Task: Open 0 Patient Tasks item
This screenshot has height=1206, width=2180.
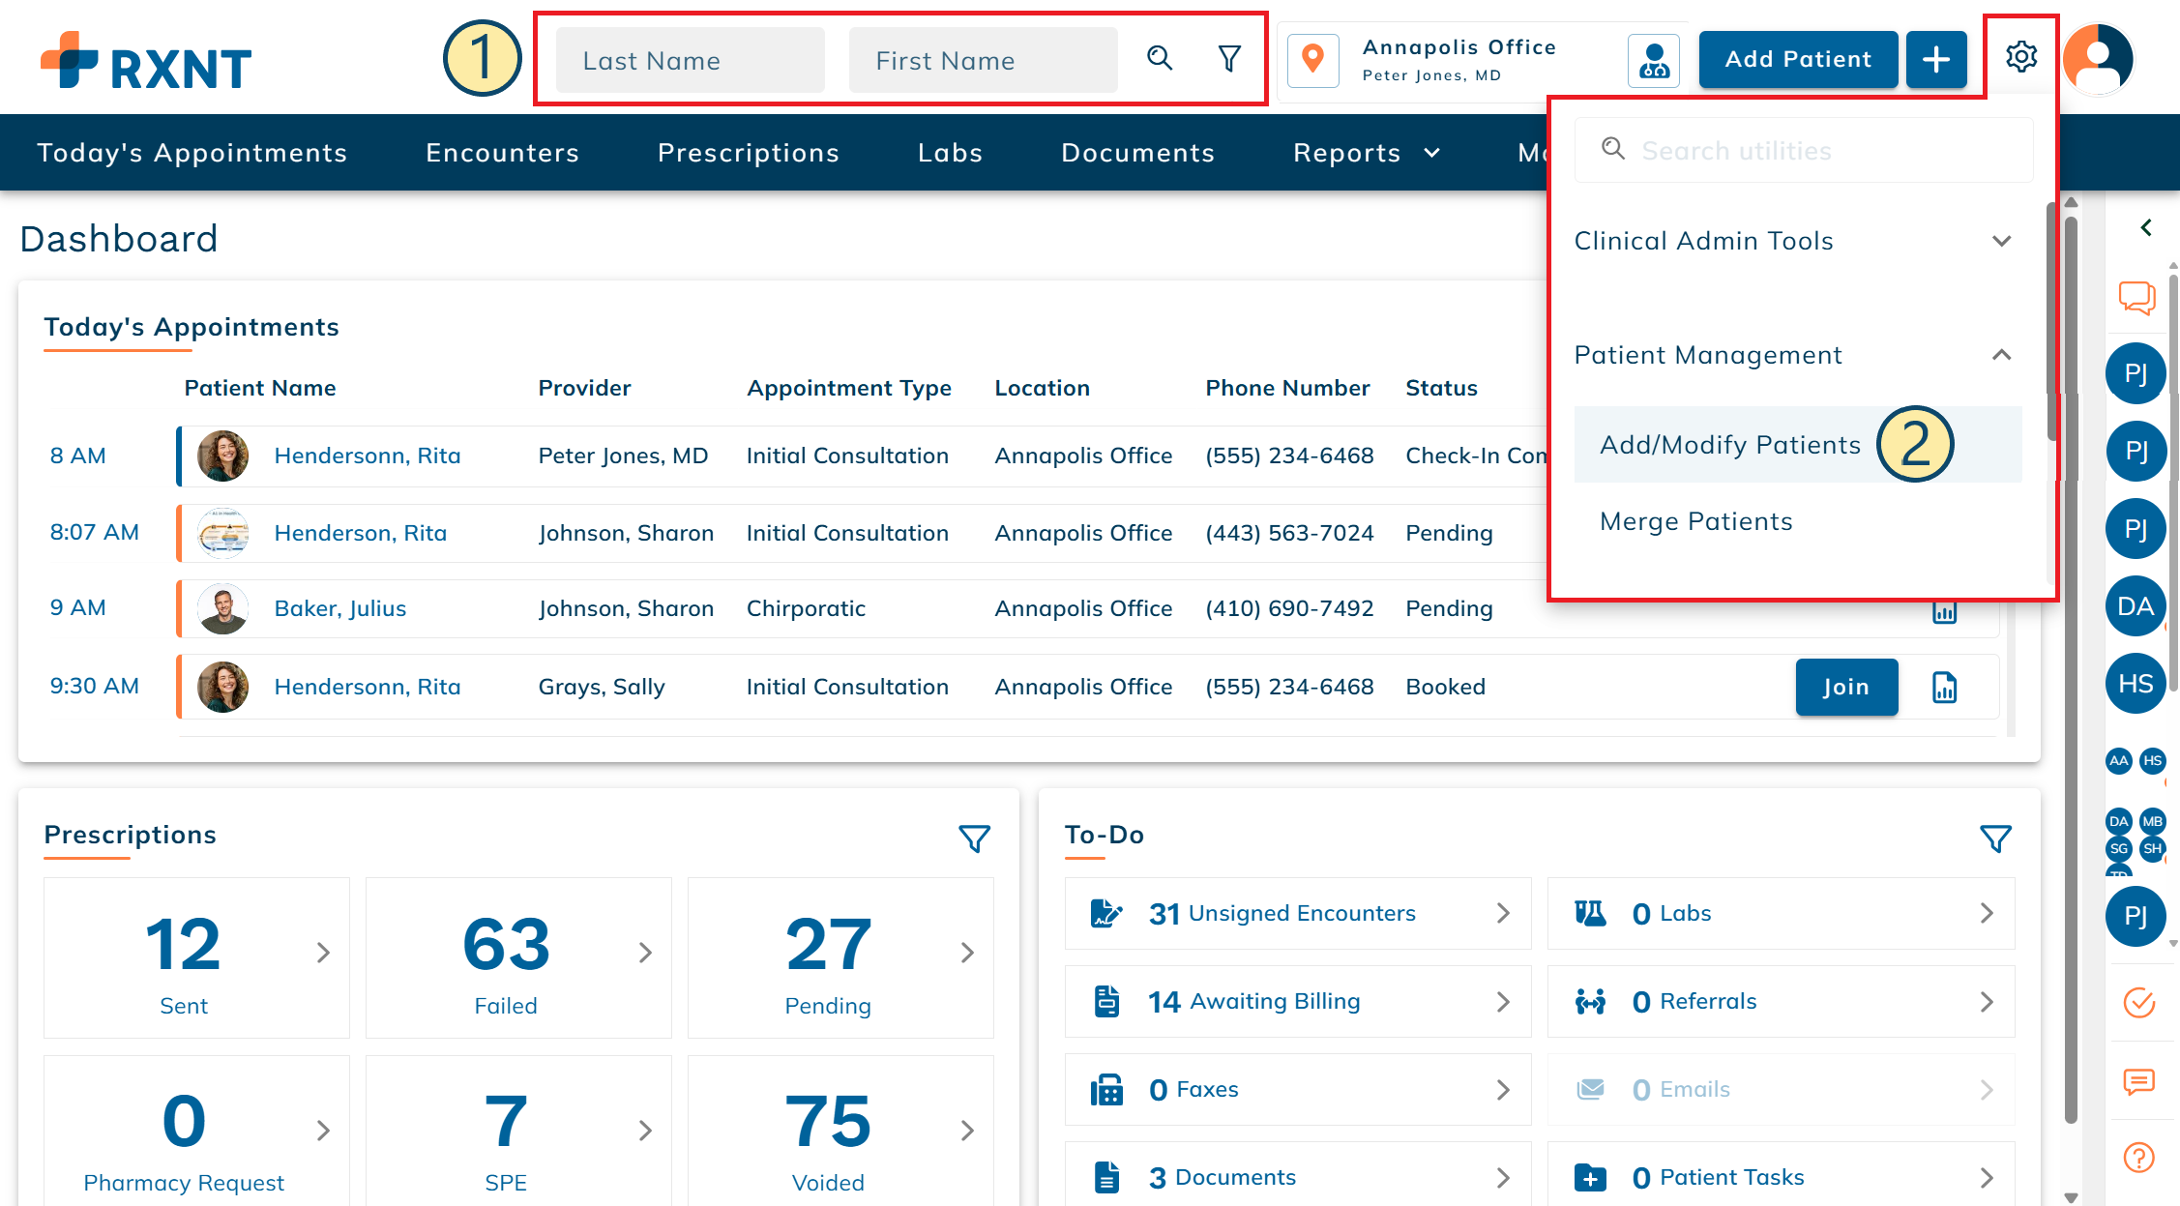Action: tap(1782, 1177)
